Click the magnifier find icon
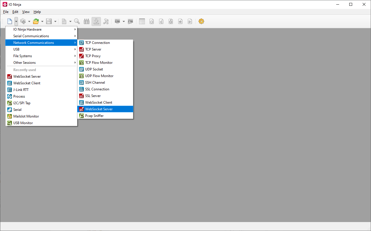Image resolution: width=371 pixels, height=231 pixels. click(x=77, y=21)
